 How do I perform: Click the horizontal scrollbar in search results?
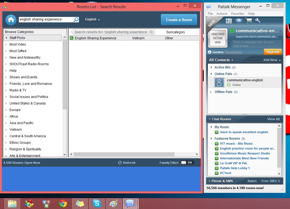click(x=124, y=154)
